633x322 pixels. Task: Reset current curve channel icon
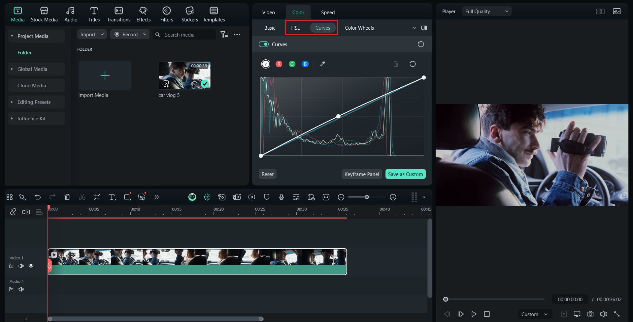(413, 64)
